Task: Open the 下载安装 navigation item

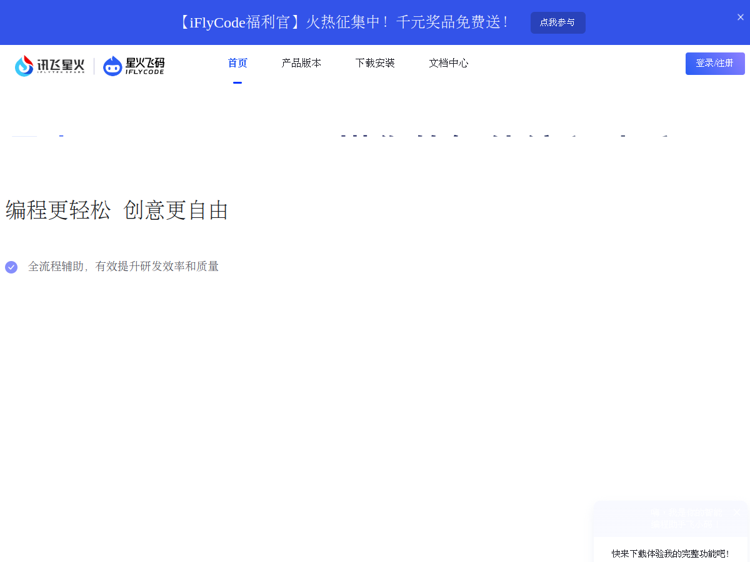Action: point(375,62)
